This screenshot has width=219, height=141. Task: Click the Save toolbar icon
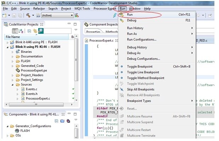coord(14,15)
